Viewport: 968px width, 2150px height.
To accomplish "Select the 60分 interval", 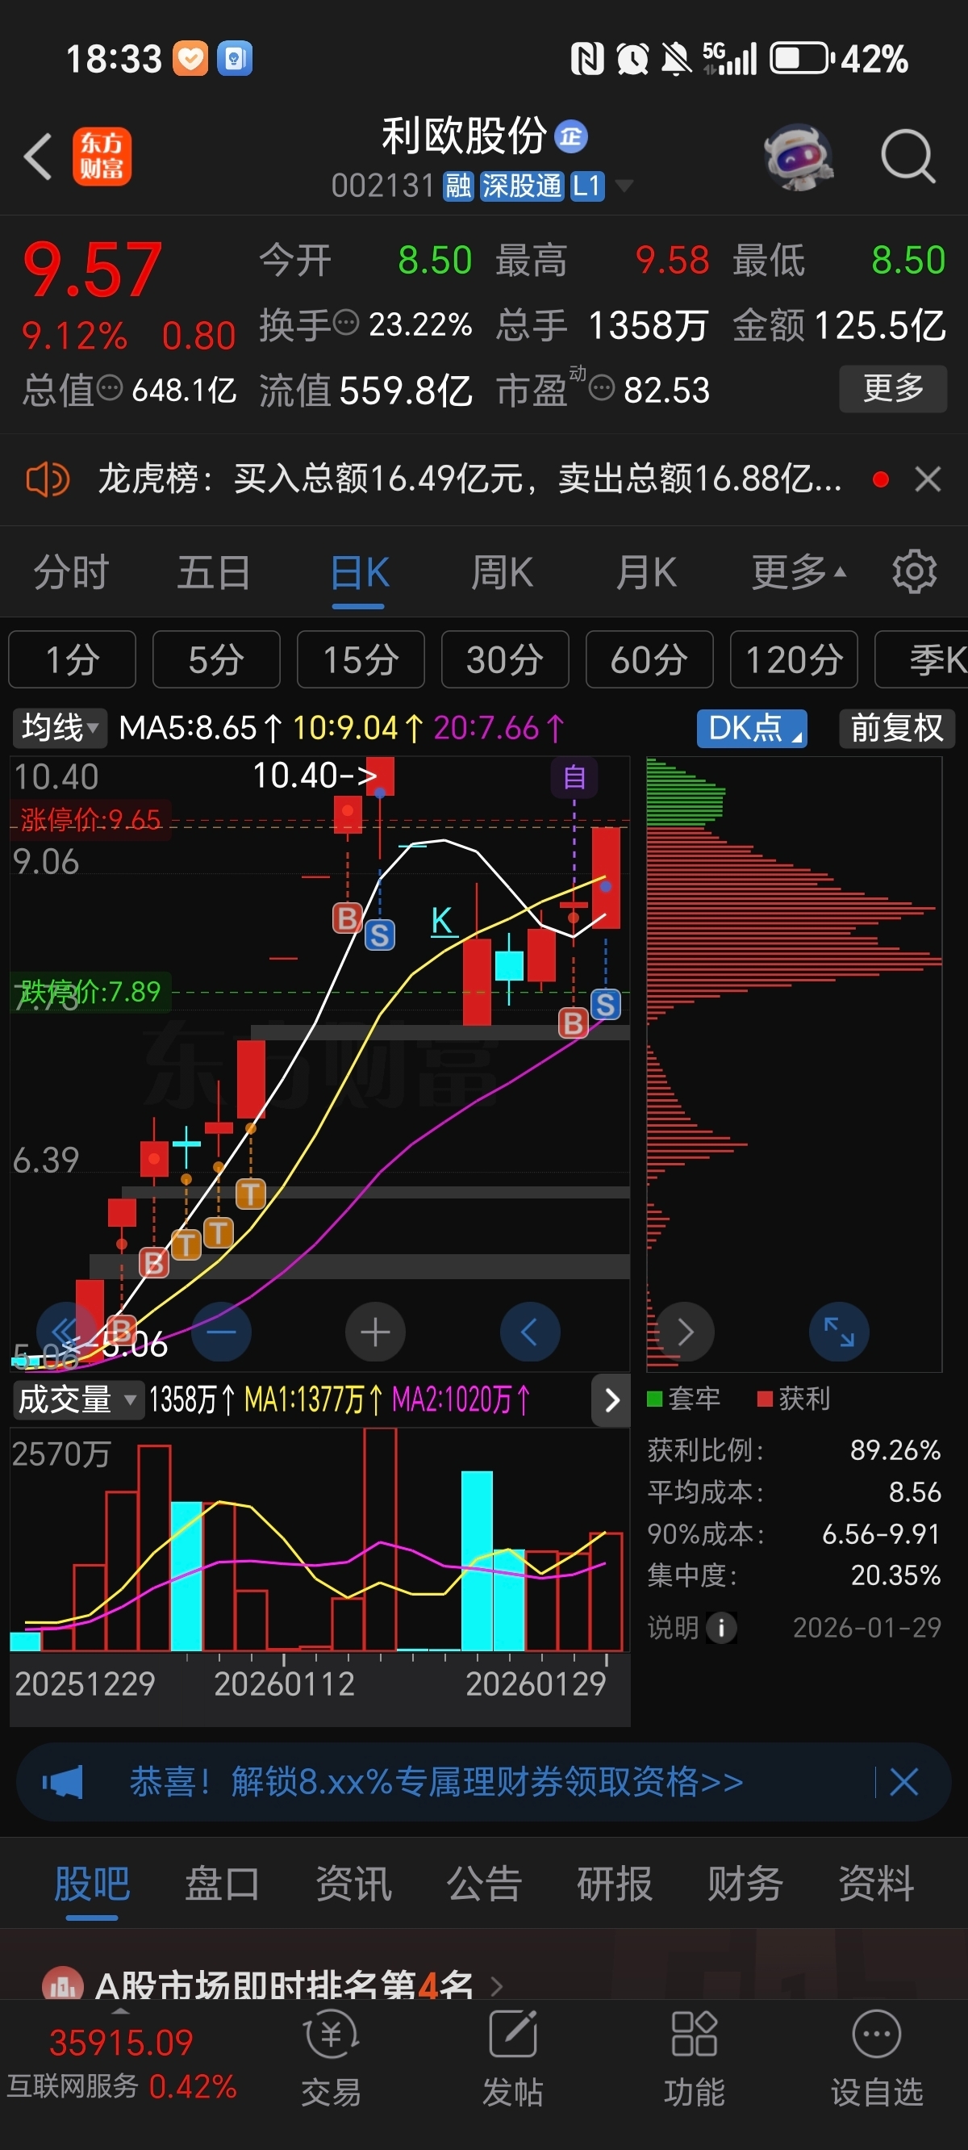I will tap(649, 659).
